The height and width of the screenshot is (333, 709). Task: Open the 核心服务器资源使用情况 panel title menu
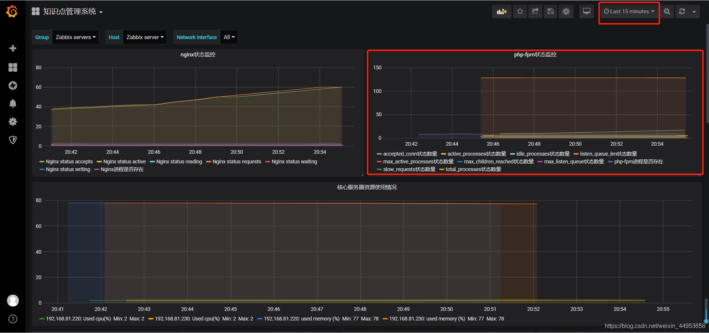[x=367, y=187]
